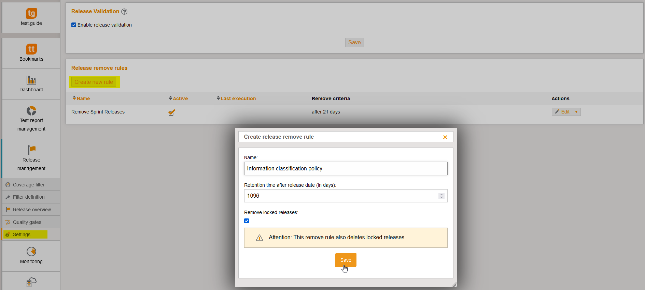Click the 'Remove criteria' column header
Image resolution: width=645 pixels, height=290 pixels.
(x=331, y=98)
